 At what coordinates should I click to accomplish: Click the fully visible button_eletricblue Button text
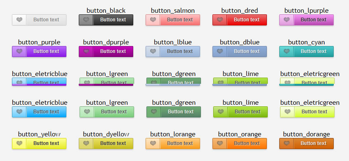click(x=46, y=112)
